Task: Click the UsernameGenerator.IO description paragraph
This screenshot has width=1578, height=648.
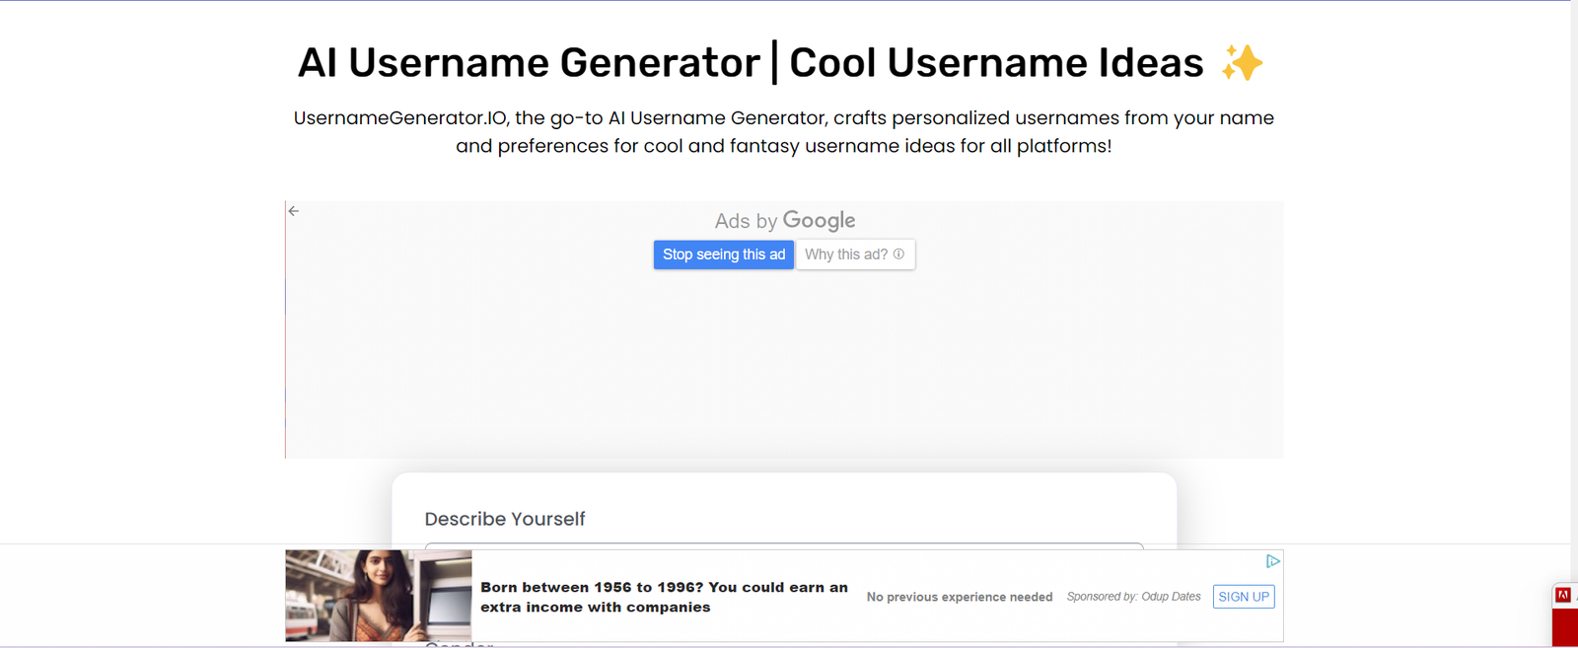Action: coord(784,132)
